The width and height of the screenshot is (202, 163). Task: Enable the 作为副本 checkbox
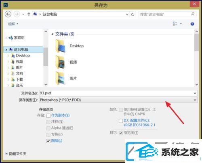[x=48, y=115]
